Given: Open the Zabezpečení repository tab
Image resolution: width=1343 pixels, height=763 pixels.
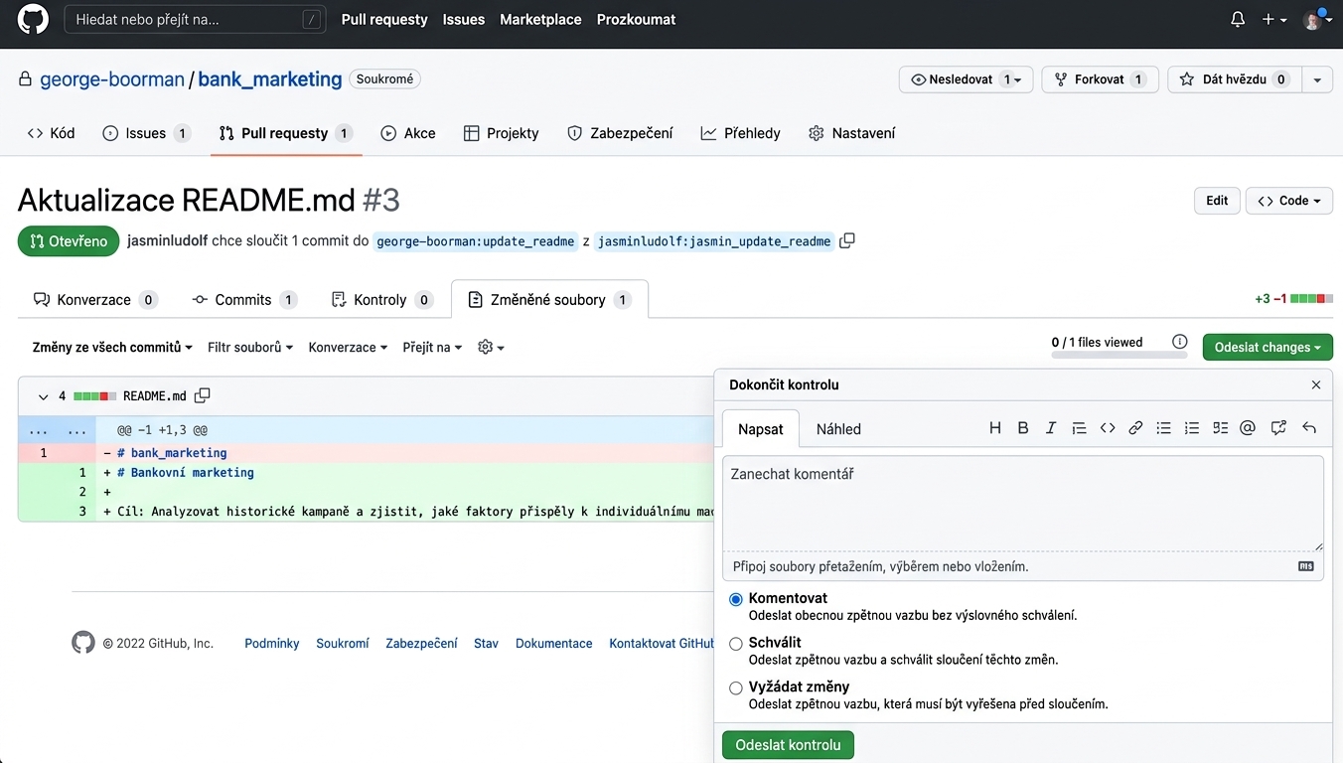Looking at the screenshot, I should coord(620,133).
